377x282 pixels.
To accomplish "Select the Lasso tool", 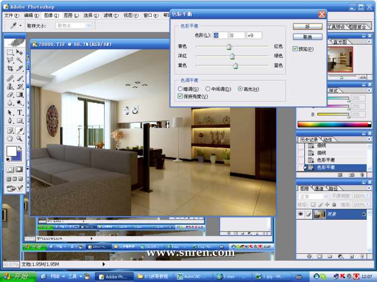I will 10,60.
